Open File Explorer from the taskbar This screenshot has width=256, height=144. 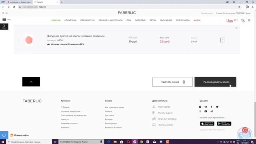(x=115, y=142)
